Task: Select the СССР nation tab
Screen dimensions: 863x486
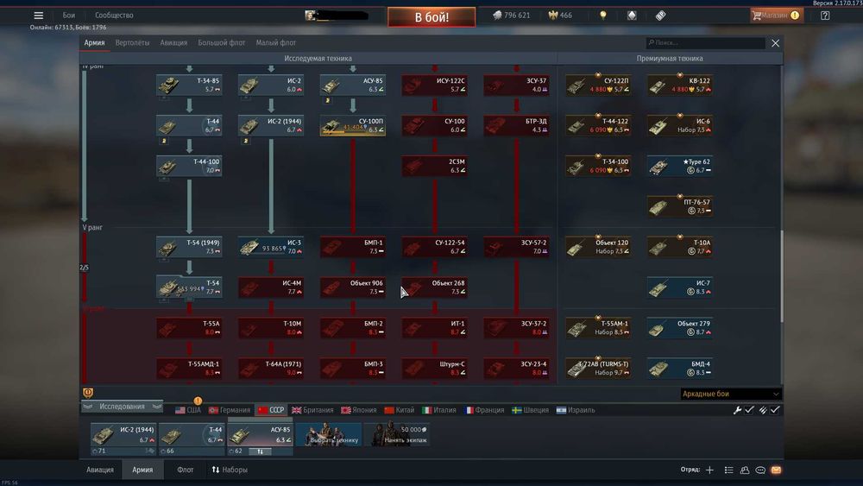Action: coord(271,410)
